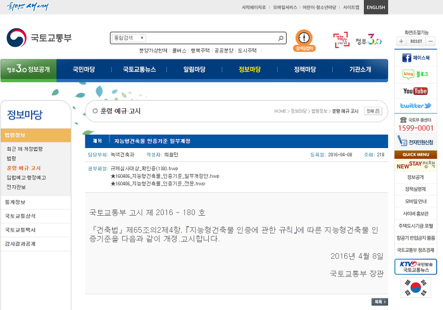Screen dimensions: 443x310
Task: Open 모바일 안내 in quick menu
Action: pyautogui.click(x=416, y=202)
